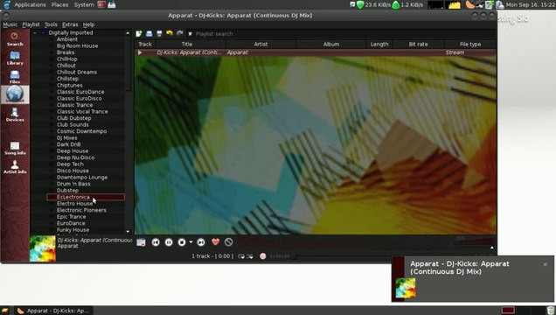Open the Internet globe sidebar tab
This screenshot has height=315, width=556.
coord(15,94)
